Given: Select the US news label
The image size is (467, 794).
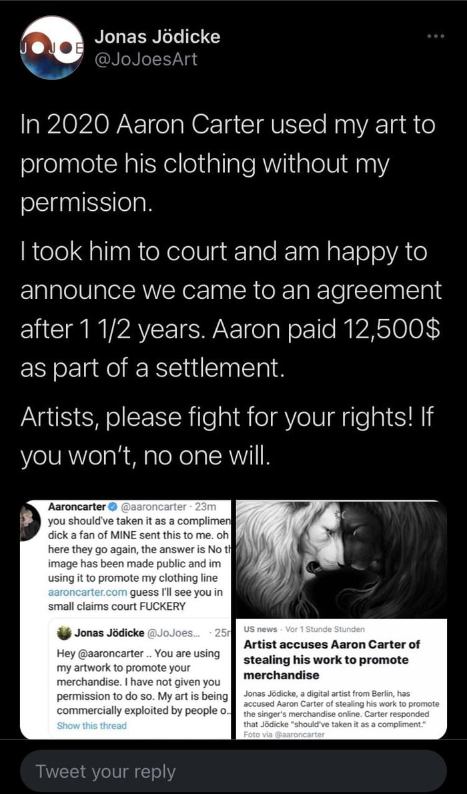Looking at the screenshot, I should point(260,629).
